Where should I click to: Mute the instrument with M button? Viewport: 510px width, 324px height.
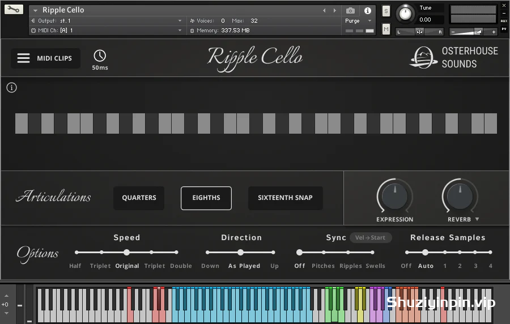(386, 29)
